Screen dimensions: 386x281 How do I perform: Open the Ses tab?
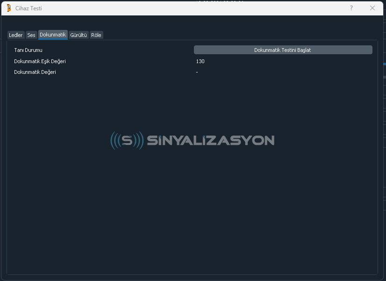click(31, 35)
